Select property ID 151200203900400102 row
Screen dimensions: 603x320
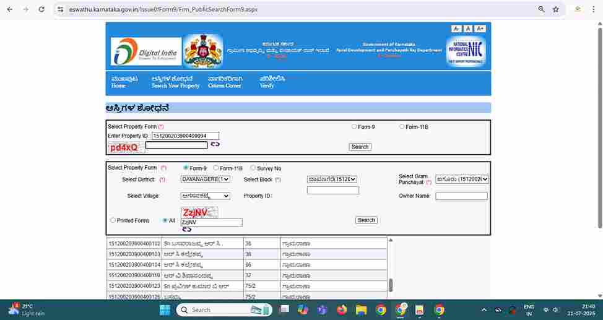247,243
